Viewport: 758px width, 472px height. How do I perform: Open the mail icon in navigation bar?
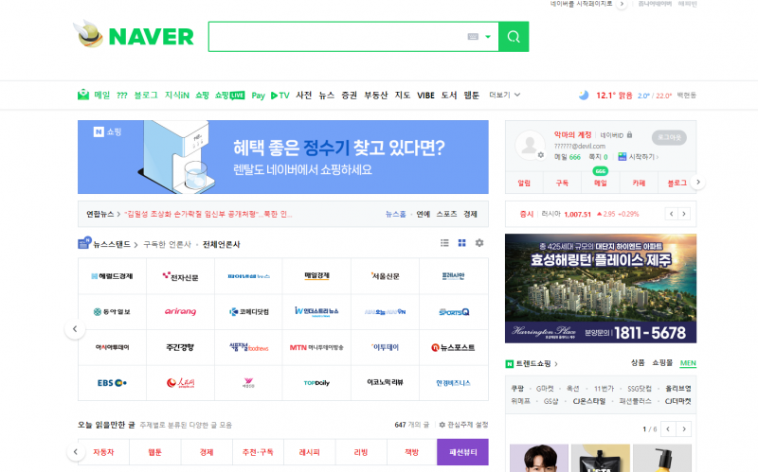[x=83, y=95]
